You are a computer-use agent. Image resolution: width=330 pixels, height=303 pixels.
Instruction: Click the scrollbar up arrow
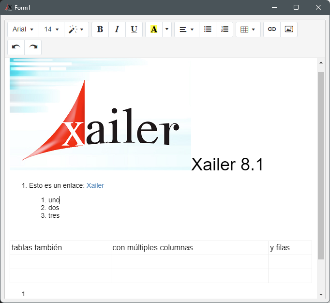[321, 62]
